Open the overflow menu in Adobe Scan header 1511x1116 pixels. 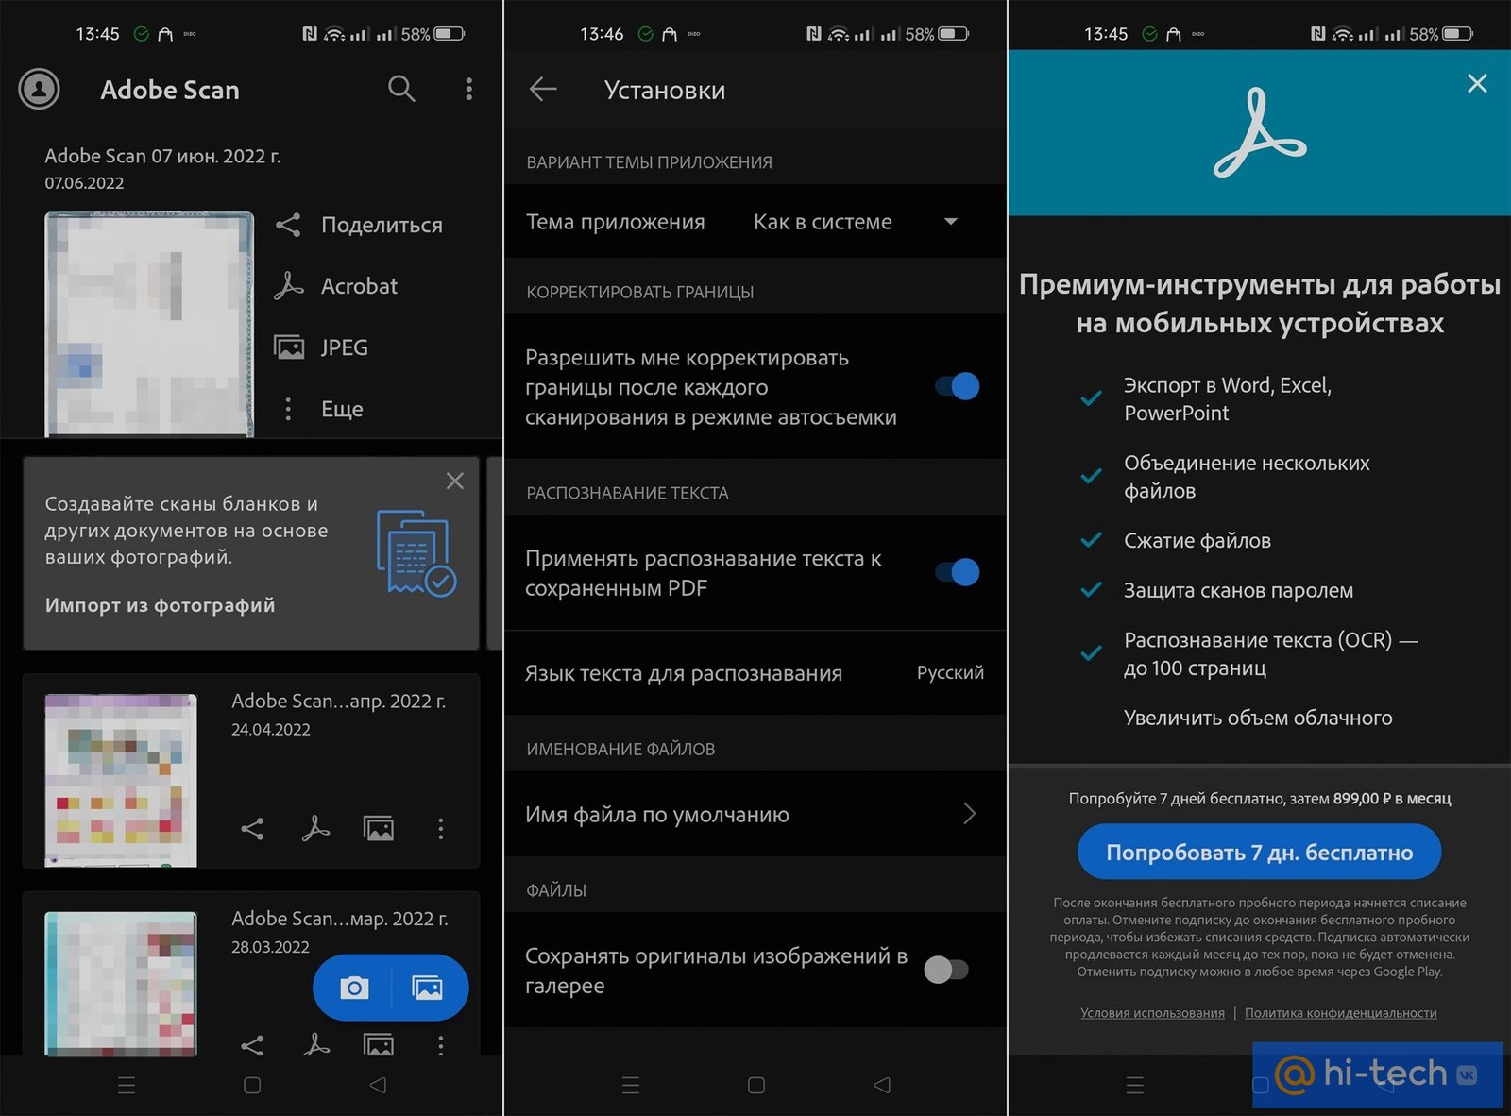[x=468, y=89]
